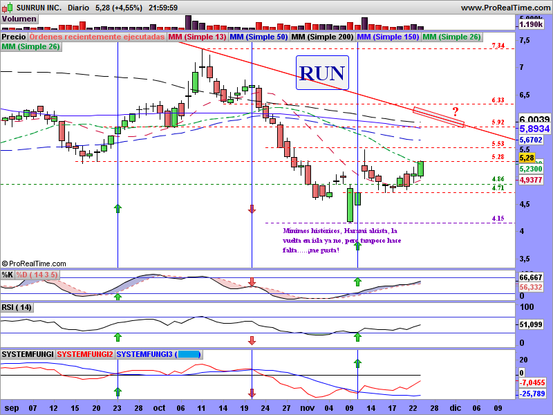Click the green 5,2300 value tag
Viewport: 553px width, 415px height.
(531, 169)
